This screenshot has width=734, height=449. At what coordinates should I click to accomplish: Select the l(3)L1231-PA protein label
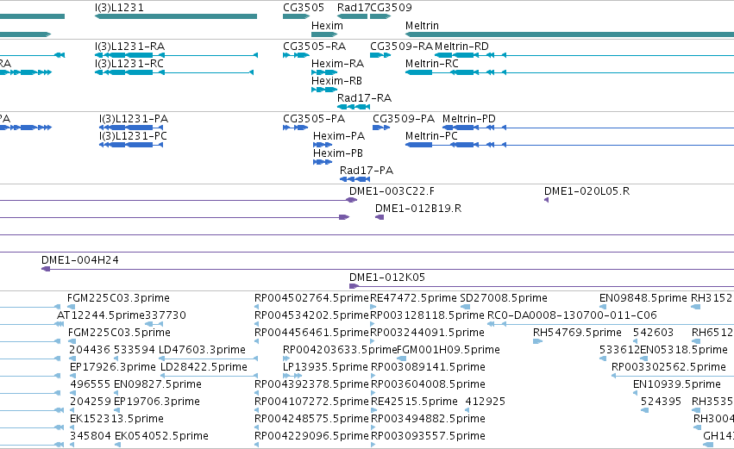pyautogui.click(x=134, y=119)
